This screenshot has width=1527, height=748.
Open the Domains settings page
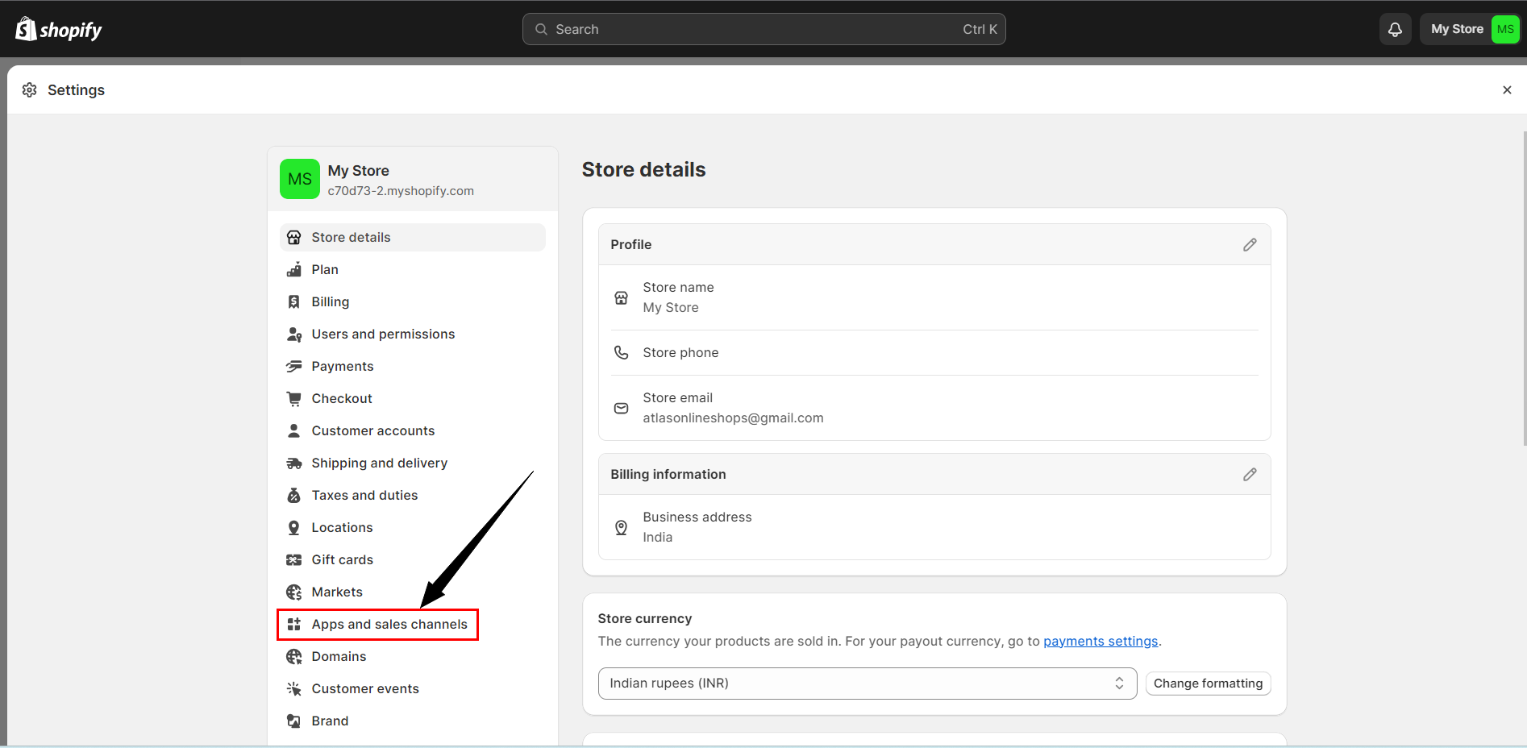pos(339,657)
